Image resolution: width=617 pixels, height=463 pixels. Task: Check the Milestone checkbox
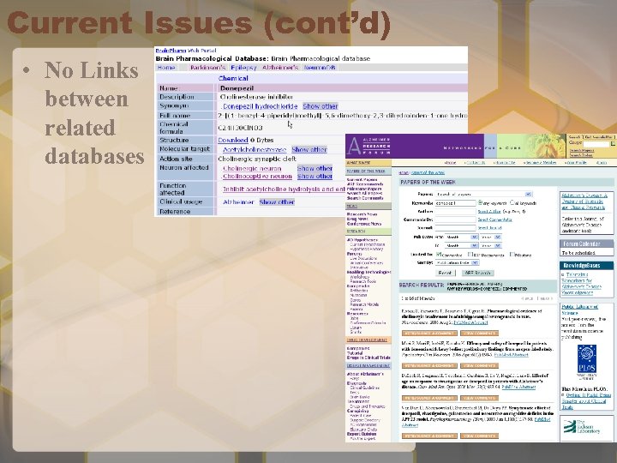pyautogui.click(x=512, y=255)
